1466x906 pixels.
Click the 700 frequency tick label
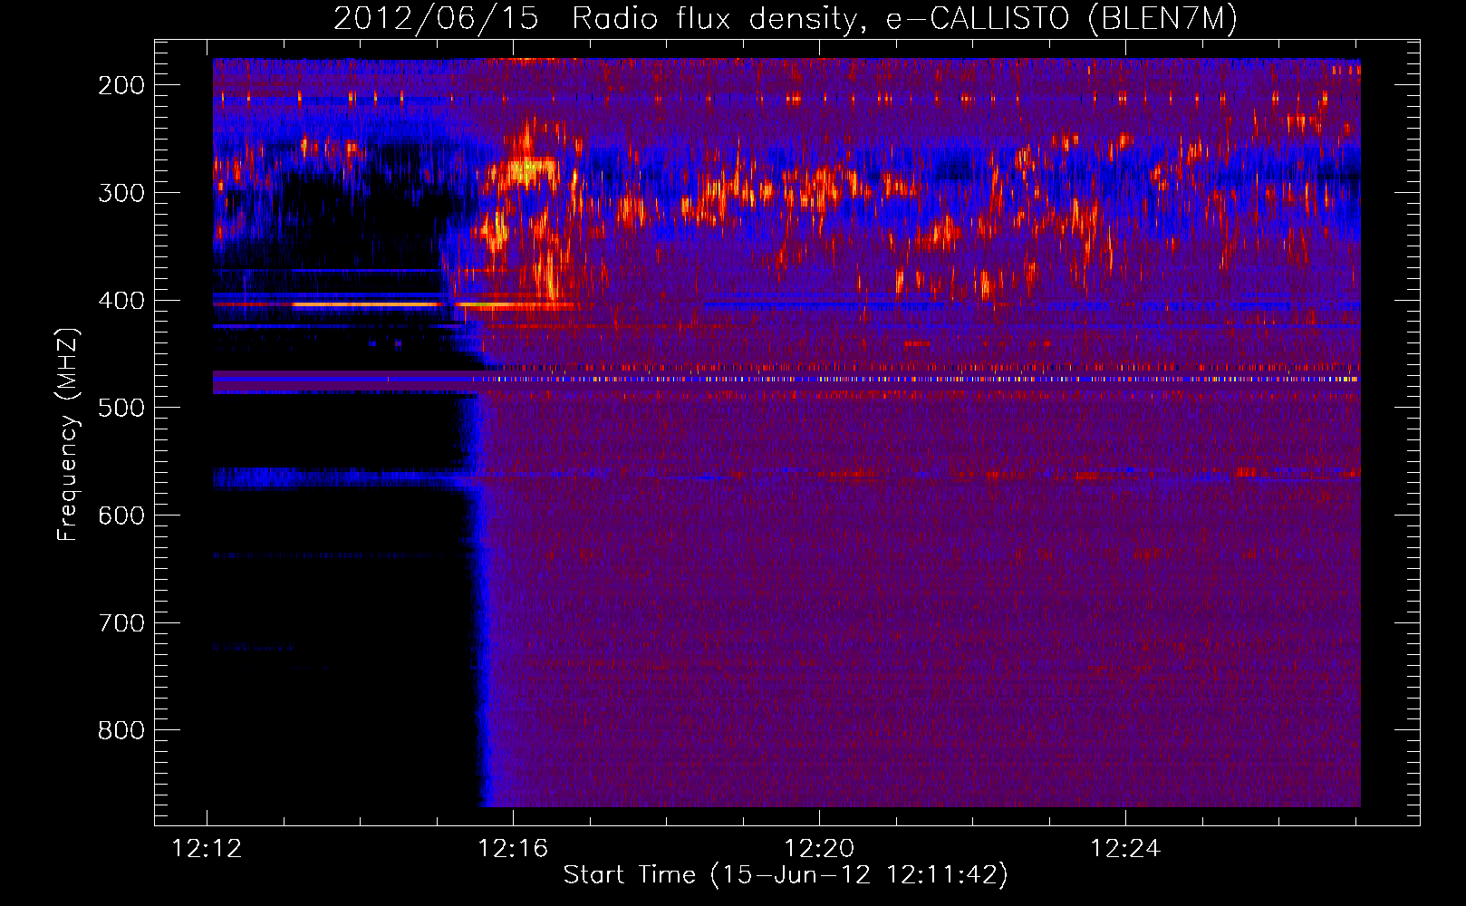121,623
